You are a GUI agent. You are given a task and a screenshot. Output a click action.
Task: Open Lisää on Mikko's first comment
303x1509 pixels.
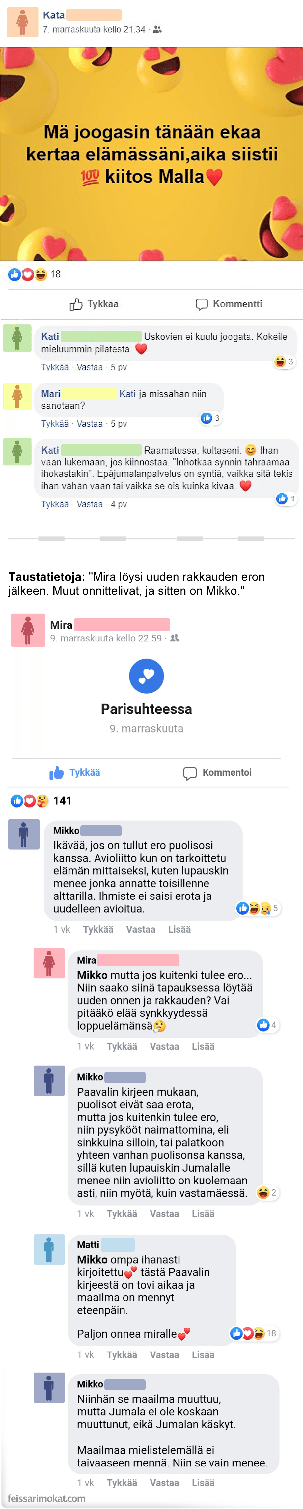(179, 929)
